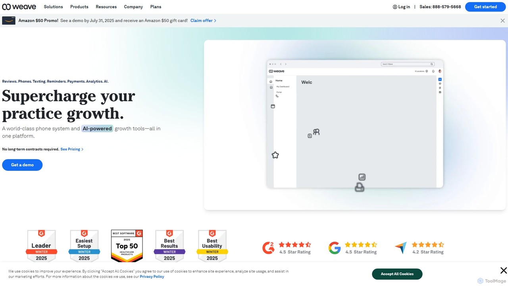Open the Log in user icon link
Image resolution: width=508 pixels, height=286 pixels.
click(395, 7)
